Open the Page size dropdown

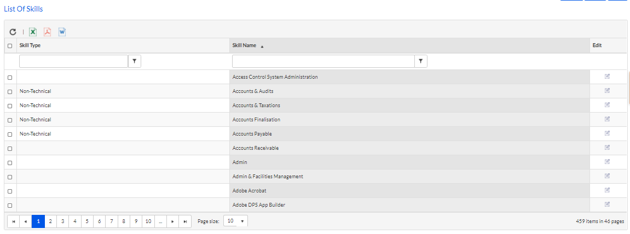(235, 221)
